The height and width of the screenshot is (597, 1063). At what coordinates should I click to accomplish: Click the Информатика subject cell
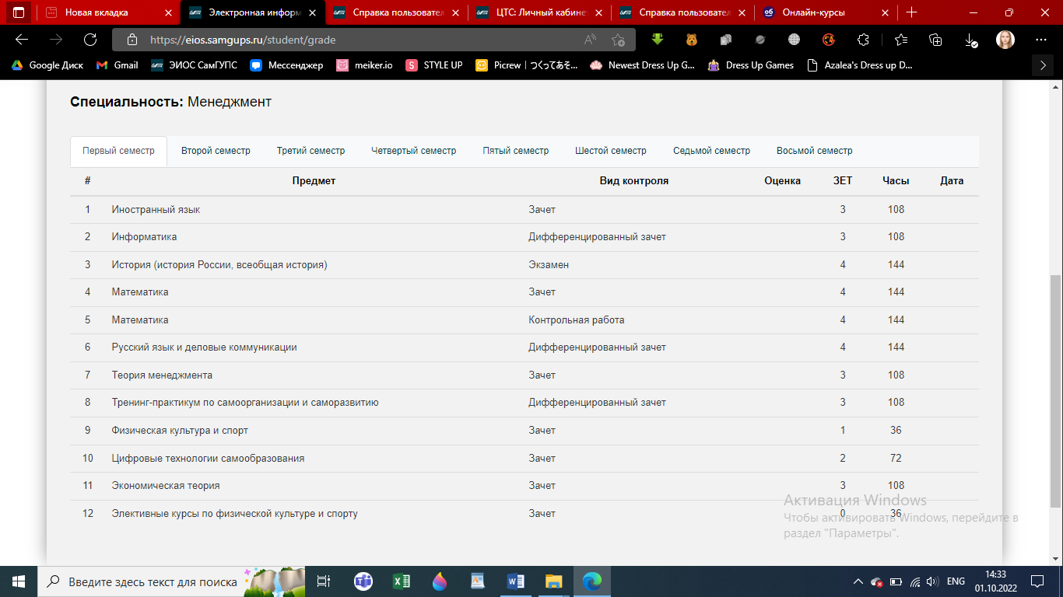144,237
